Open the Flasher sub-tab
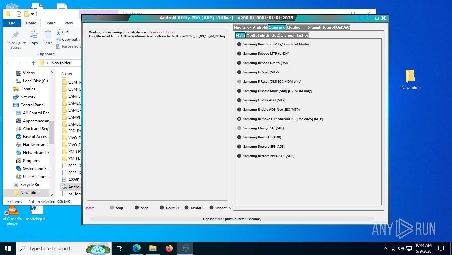This screenshot has height=255, width=452. tap(301, 35)
